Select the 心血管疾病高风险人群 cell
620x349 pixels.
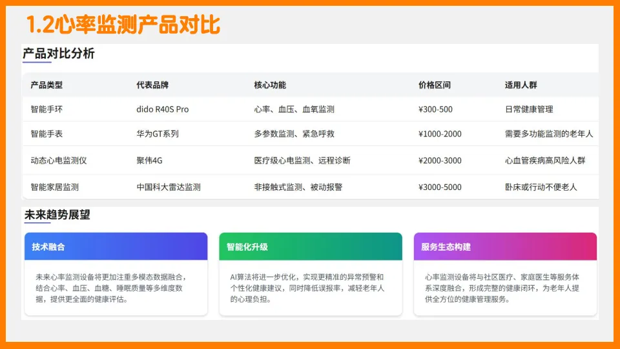[545, 160]
